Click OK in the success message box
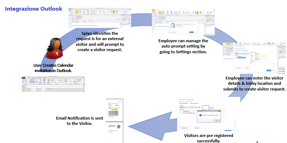 (217, 120)
